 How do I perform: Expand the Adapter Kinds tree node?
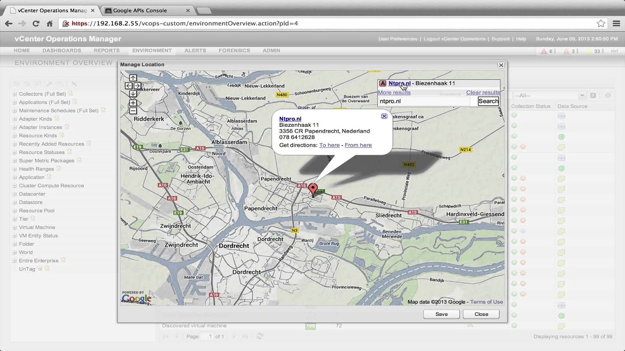pyautogui.click(x=15, y=119)
